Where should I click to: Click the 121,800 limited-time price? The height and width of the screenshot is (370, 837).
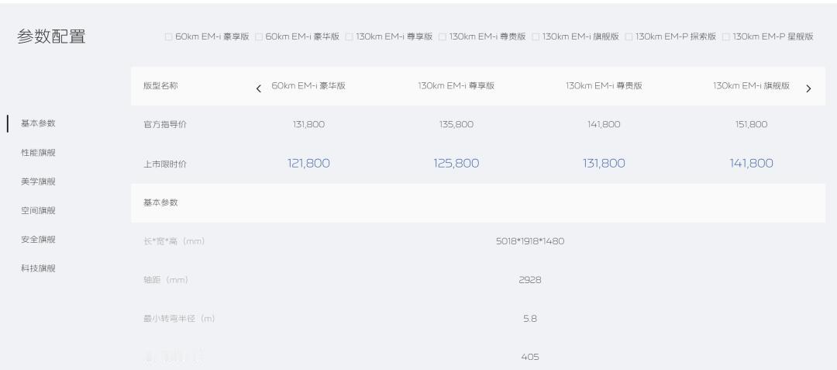(308, 163)
